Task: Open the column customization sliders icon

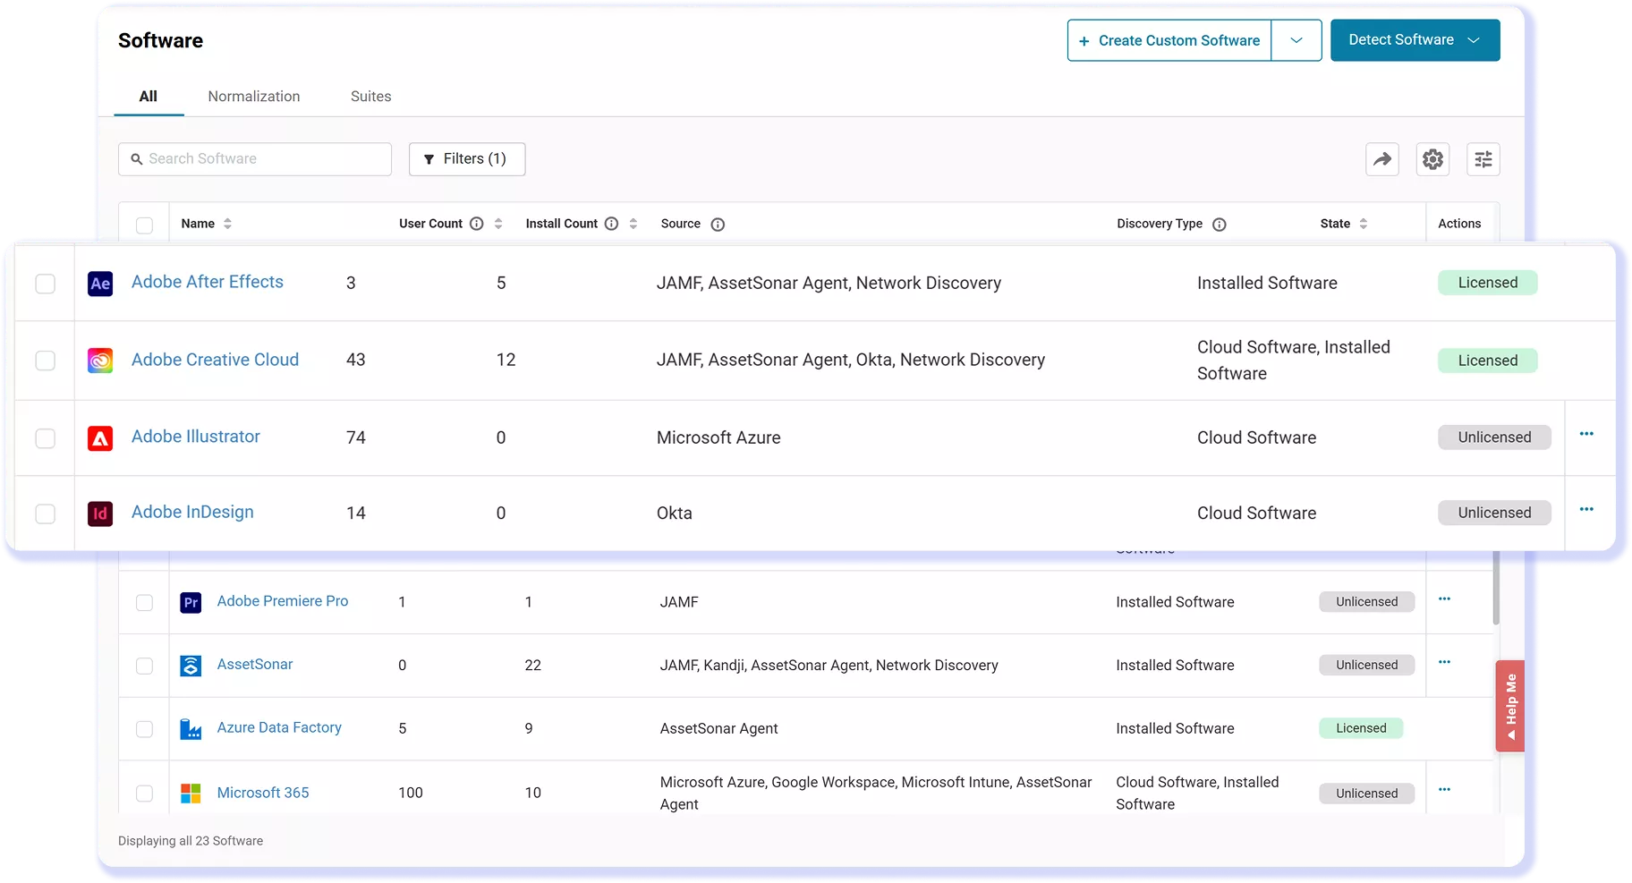Action: pyautogui.click(x=1483, y=159)
